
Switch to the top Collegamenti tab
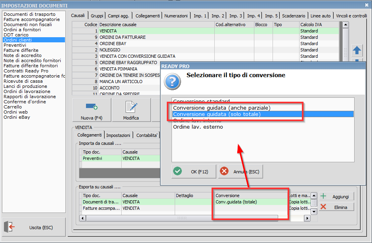coord(147,16)
